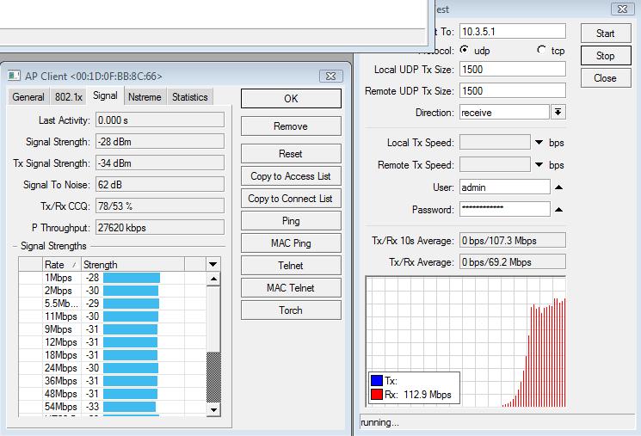The height and width of the screenshot is (436, 641).
Task: Click the Local UDP Tx Size field
Action: coord(513,70)
